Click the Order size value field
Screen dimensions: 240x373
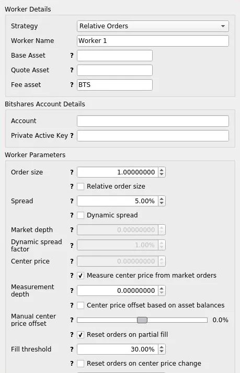pyautogui.click(x=117, y=172)
